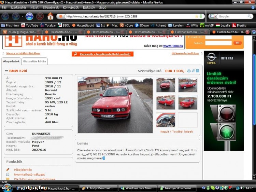This screenshot has width=256, height=192.
Task: Click the Új keresés indítása link
Action: point(185,54)
